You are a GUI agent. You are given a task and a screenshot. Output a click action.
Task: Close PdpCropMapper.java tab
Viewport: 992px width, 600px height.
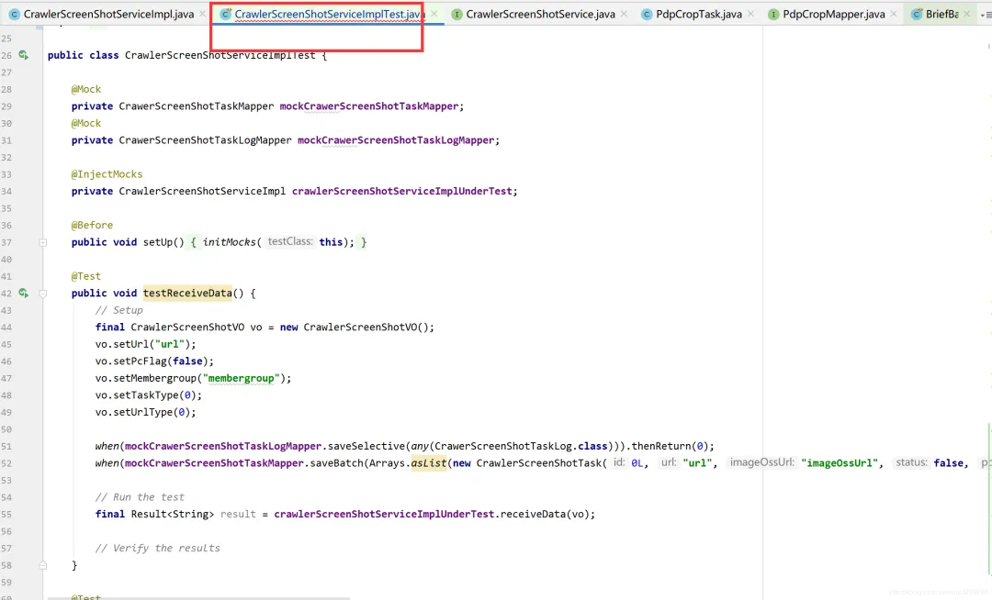[x=894, y=13]
